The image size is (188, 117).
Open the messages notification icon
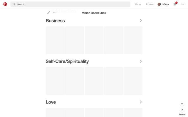coord(175,4)
